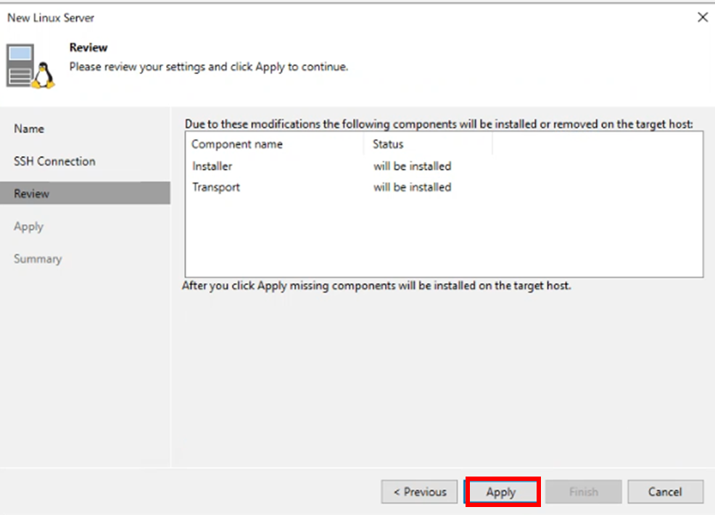This screenshot has width=715, height=515.
Task: Click Apply to install components
Action: [501, 492]
